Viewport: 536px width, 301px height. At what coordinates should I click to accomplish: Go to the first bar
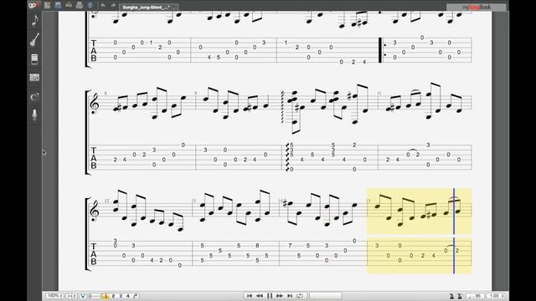point(250,295)
